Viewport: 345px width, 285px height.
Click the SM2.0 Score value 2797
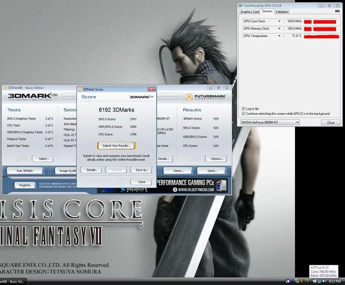(133, 119)
